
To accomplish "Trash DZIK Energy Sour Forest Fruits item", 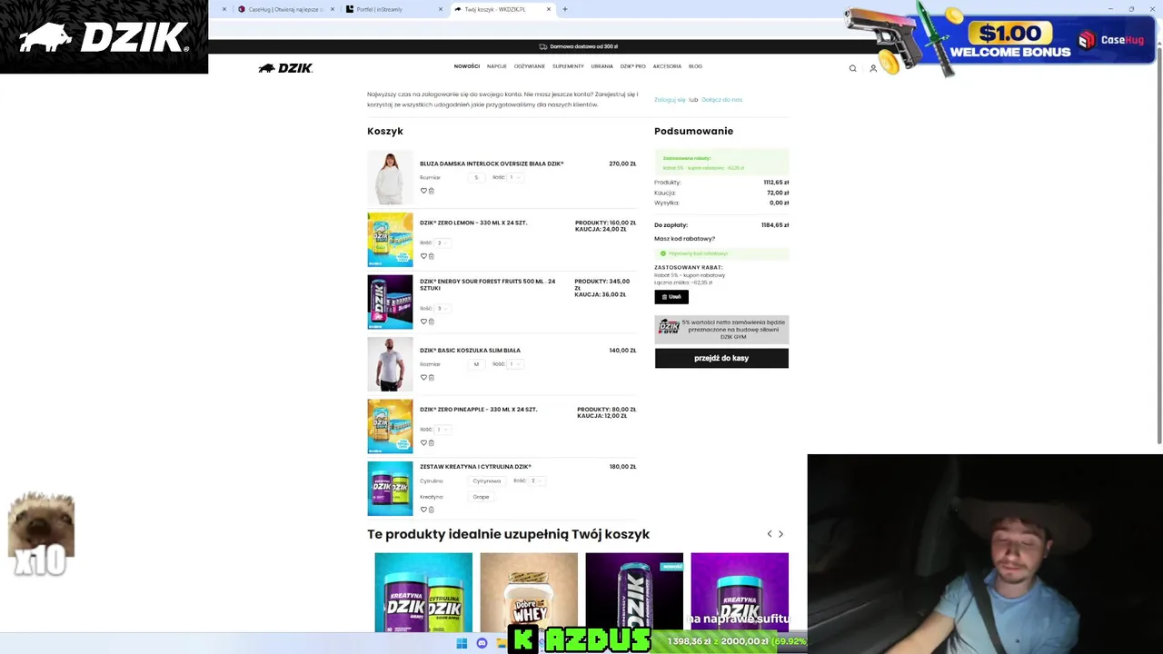I will 432,322.
